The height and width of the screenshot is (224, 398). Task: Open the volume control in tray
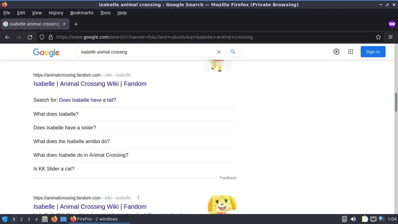(353, 219)
